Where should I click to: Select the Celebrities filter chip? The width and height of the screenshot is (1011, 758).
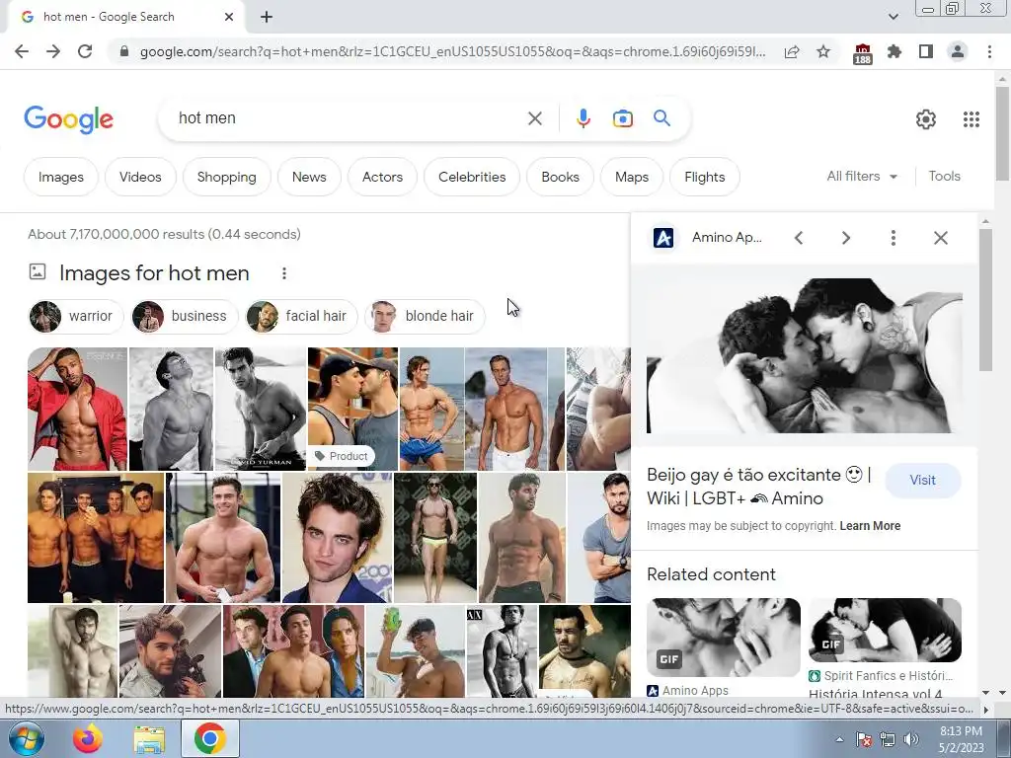(472, 177)
